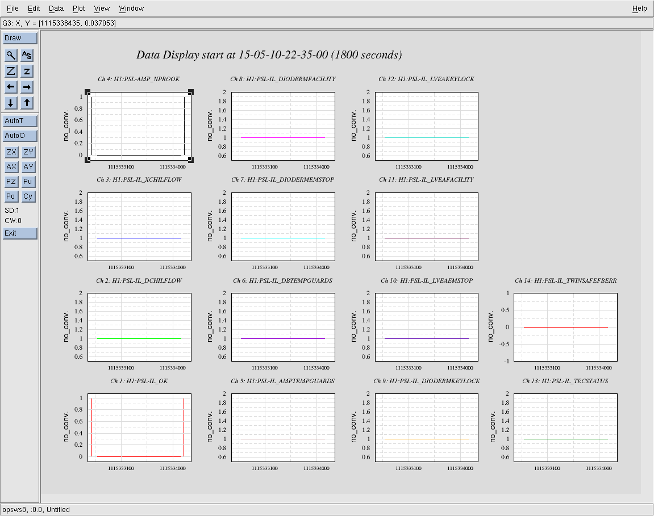654x516 pixels.
Task: Click the Cy toolbar button
Action: click(x=28, y=196)
